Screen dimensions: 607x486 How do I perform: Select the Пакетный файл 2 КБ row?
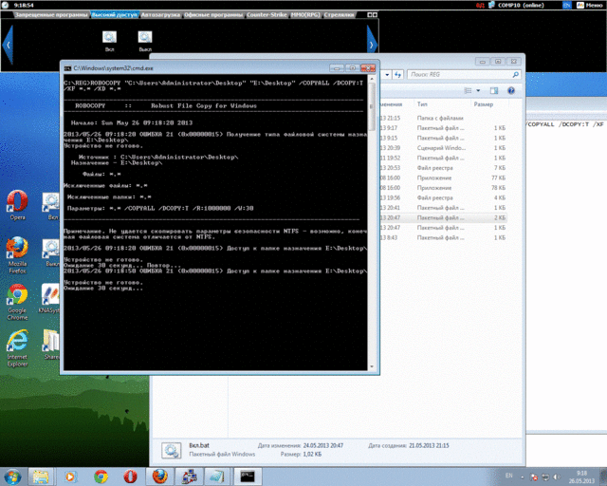pyautogui.click(x=443, y=217)
